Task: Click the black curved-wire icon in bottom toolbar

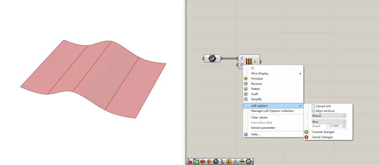Action: click(222, 161)
